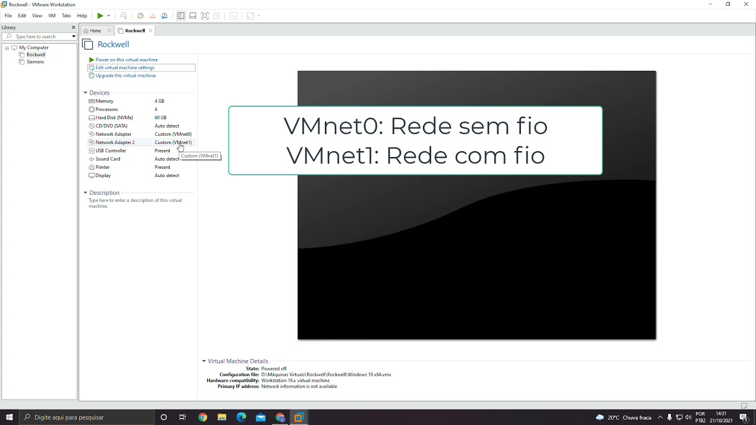Open the Windows Start menu
Viewport: 756px width, 425px height.
click(x=9, y=417)
